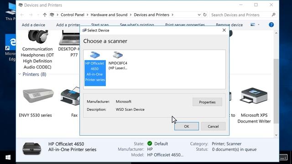Open scanner Properties
Screen dimensions: 292x164
207,102
